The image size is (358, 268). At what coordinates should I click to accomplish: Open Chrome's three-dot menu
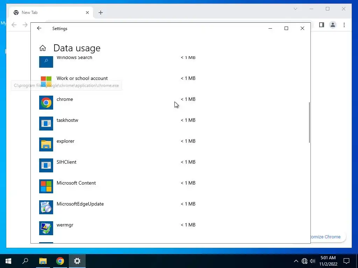[344, 25]
